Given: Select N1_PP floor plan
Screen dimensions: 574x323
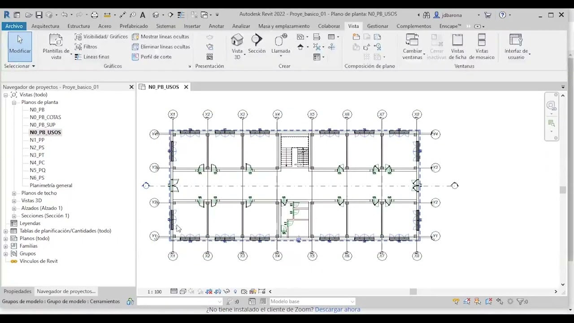Looking at the screenshot, I should pyautogui.click(x=37, y=140).
